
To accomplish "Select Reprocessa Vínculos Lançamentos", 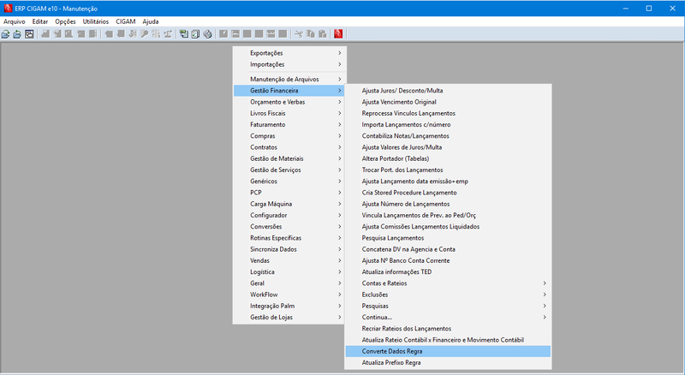I will coord(448,113).
